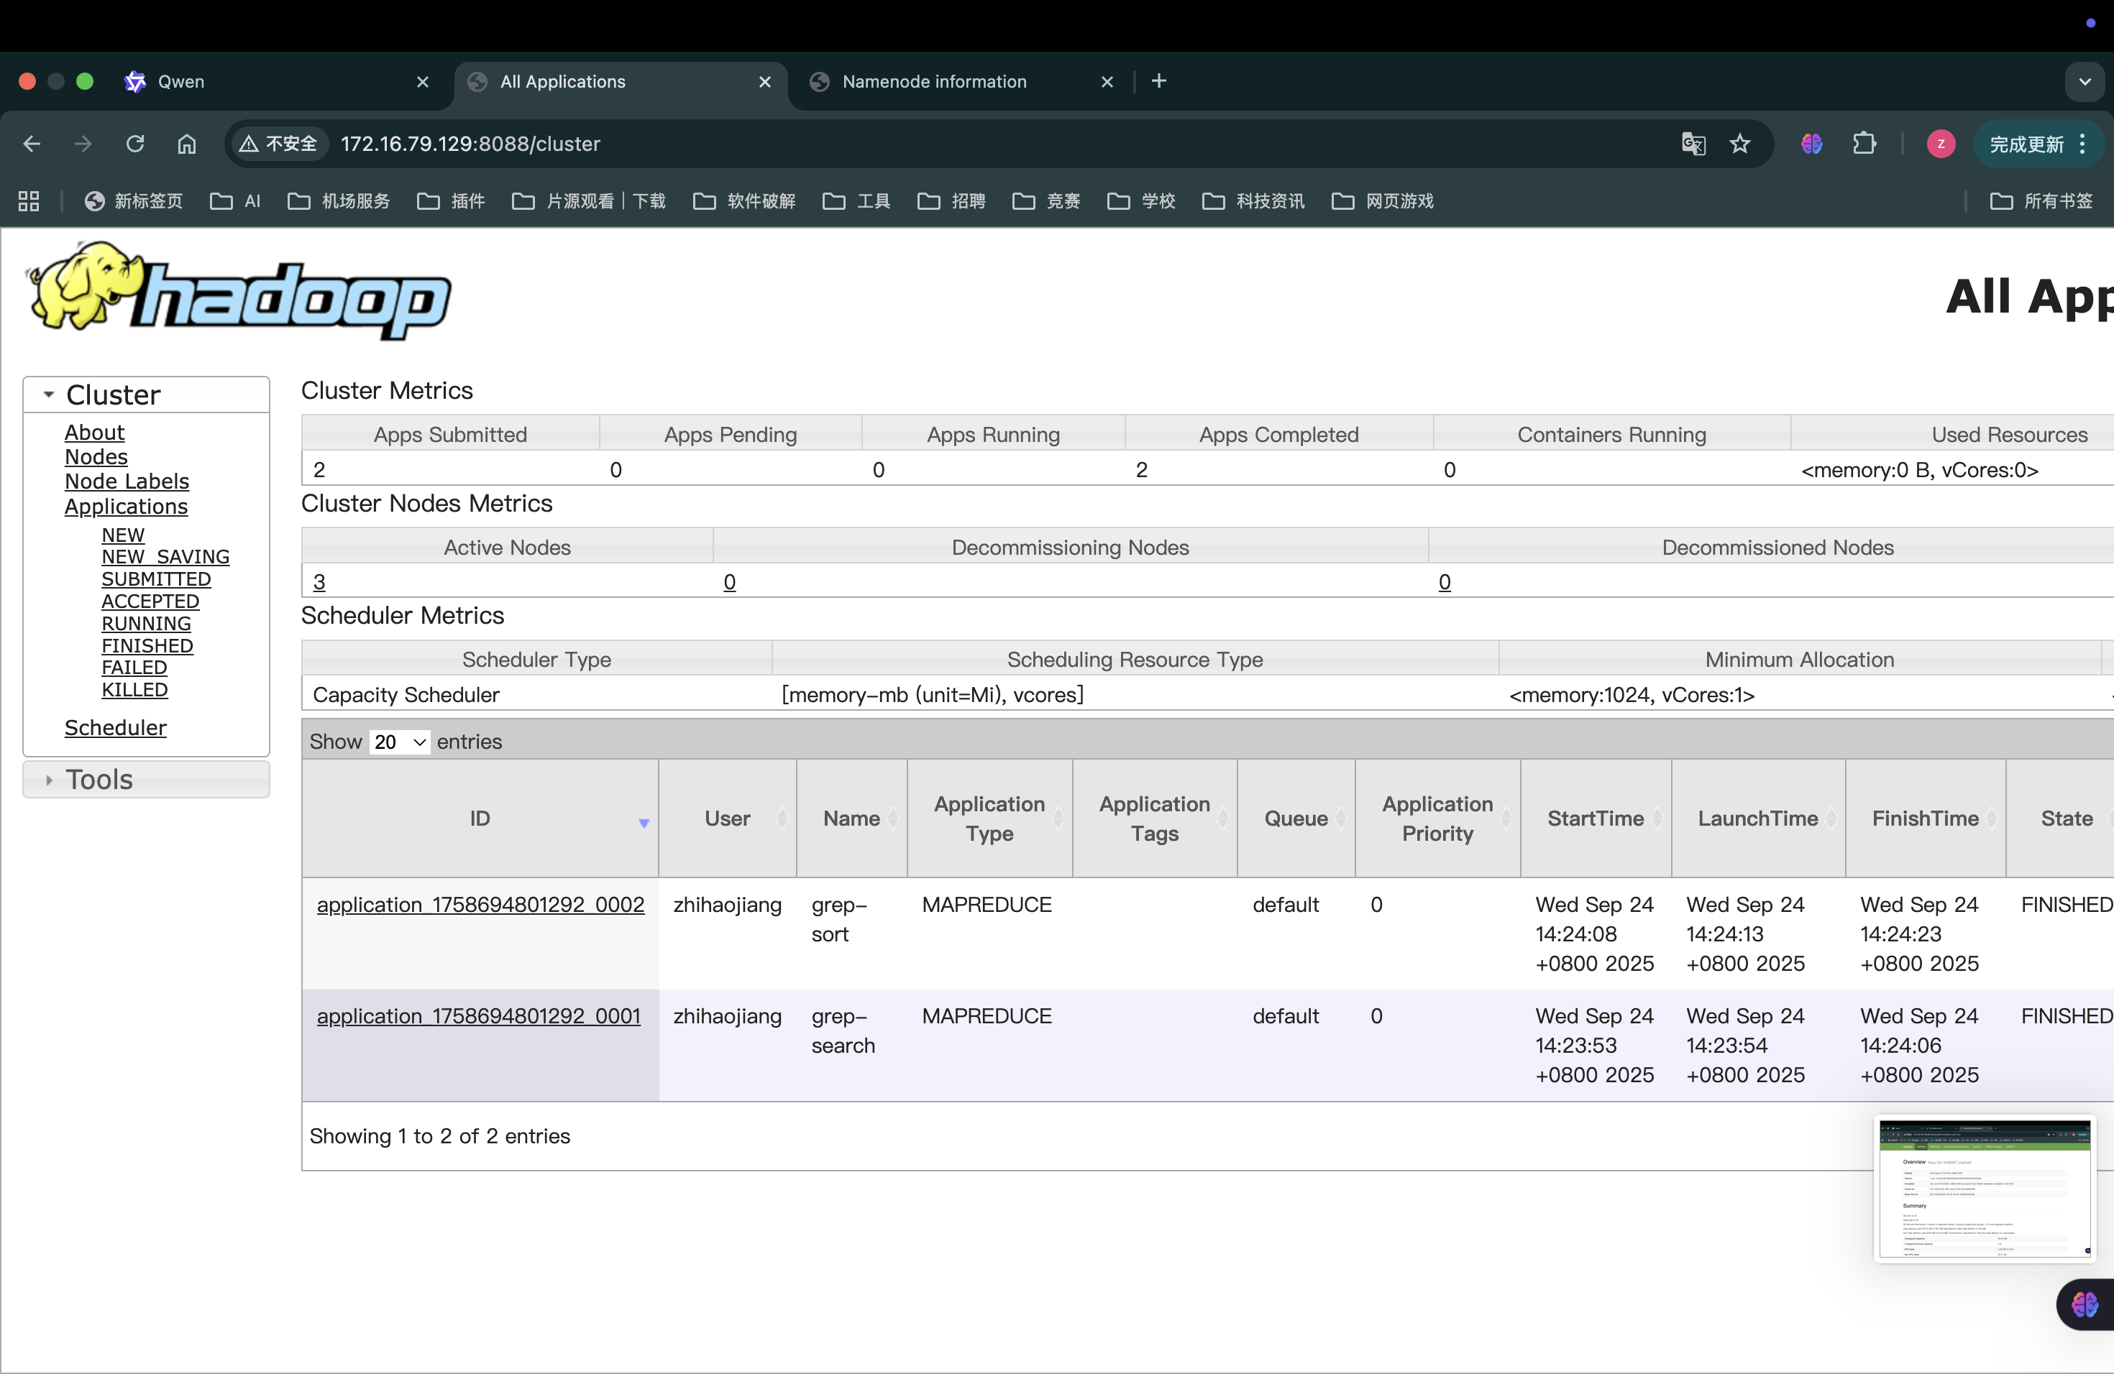Viewport: 2114px width, 1374px height.
Task: Open the brain extension icon in toolbar
Action: 1812,144
